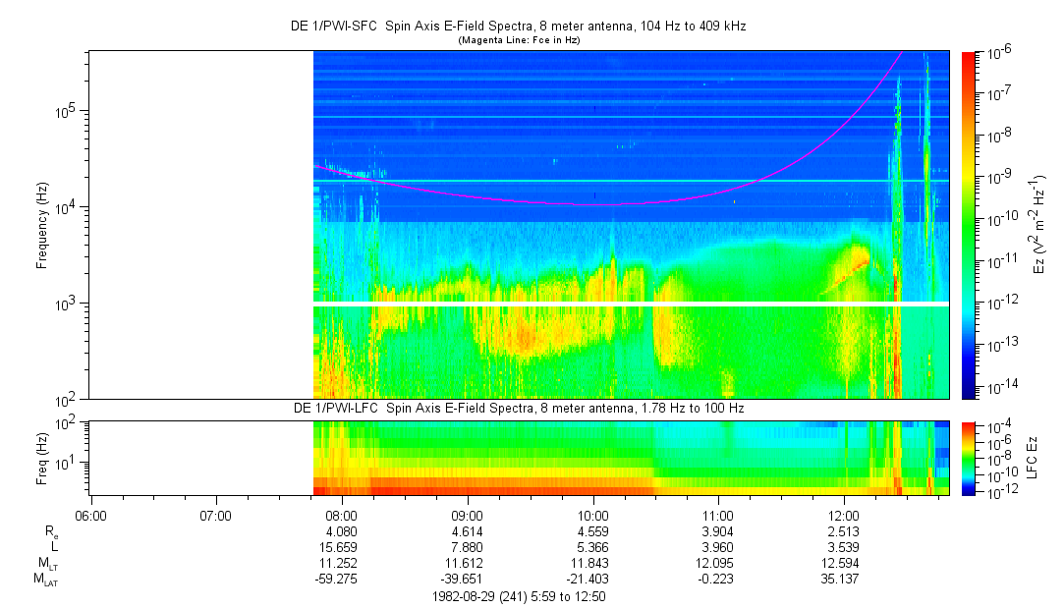The image size is (1064, 609).
Task: Click the 06:00 time axis label
Action: [x=89, y=514]
